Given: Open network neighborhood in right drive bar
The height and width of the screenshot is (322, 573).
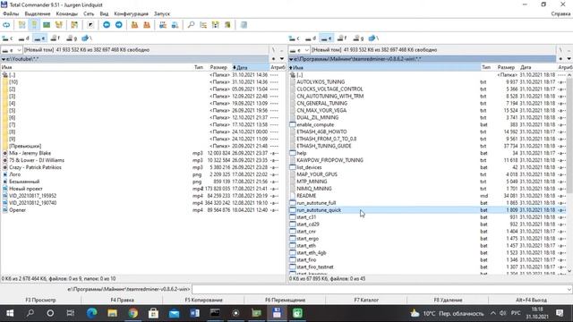Looking at the screenshot, I should [x=373, y=38].
